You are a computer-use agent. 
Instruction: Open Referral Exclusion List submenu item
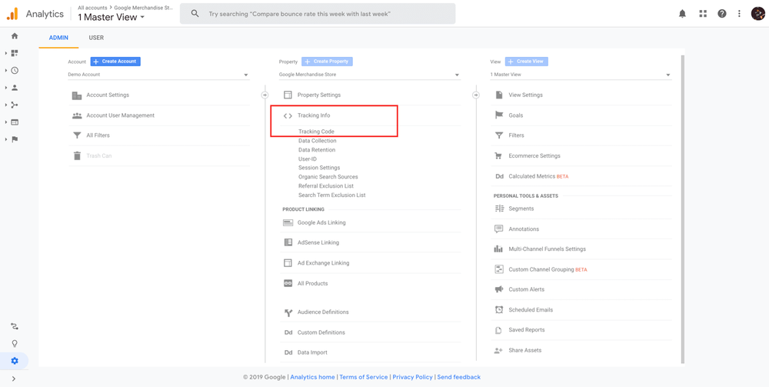326,186
